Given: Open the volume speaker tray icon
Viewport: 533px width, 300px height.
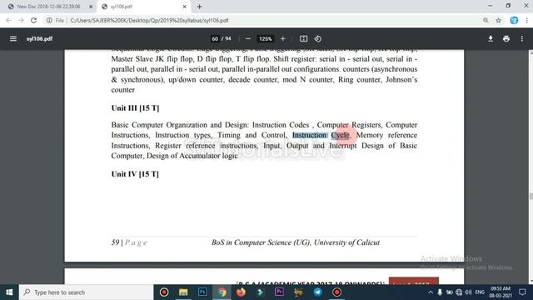Looking at the screenshot, I should tap(468, 292).
